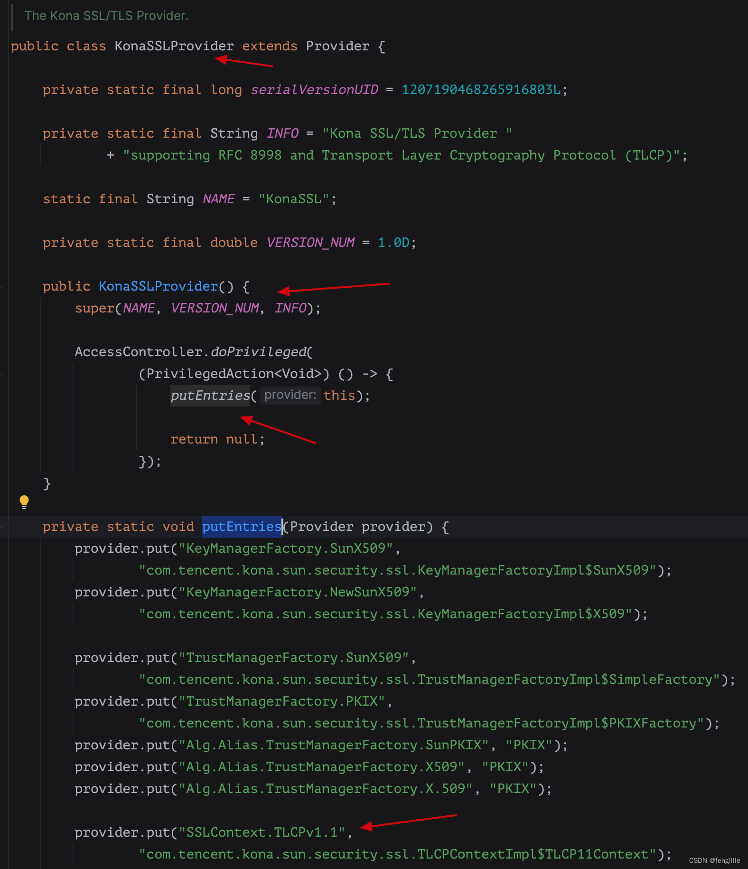Click the 'Provider provider' parameter declaration
Viewport: 748px width, 869px height.
[357, 527]
